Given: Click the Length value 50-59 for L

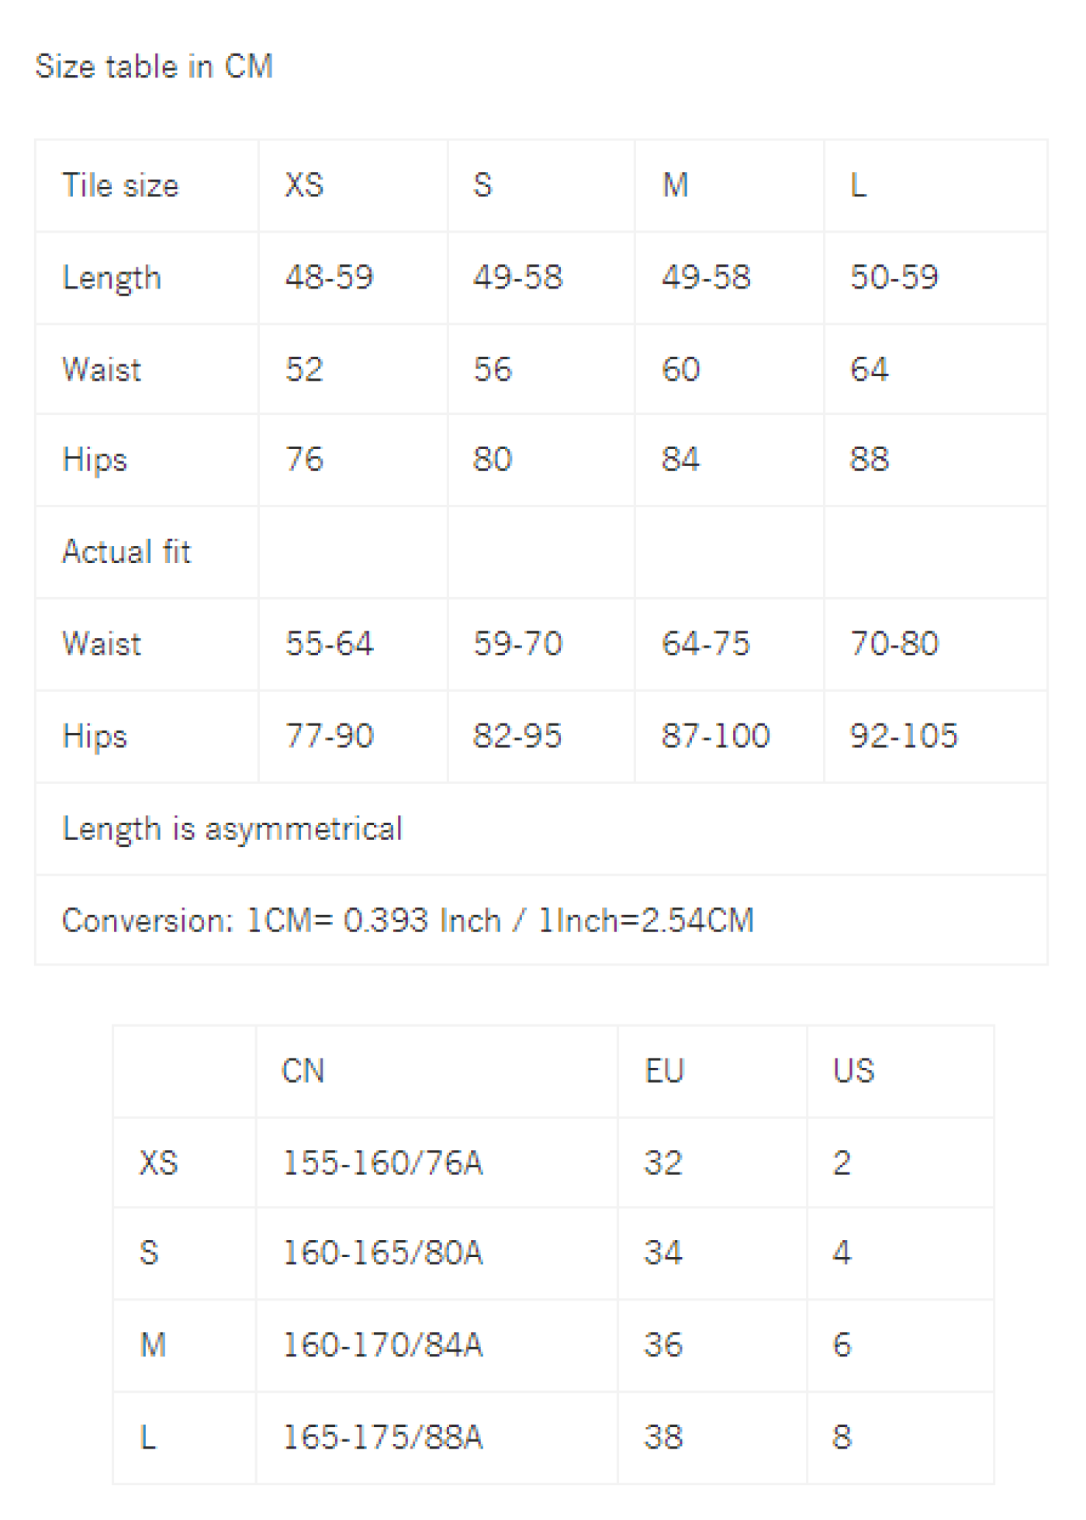Looking at the screenshot, I should [x=894, y=277].
